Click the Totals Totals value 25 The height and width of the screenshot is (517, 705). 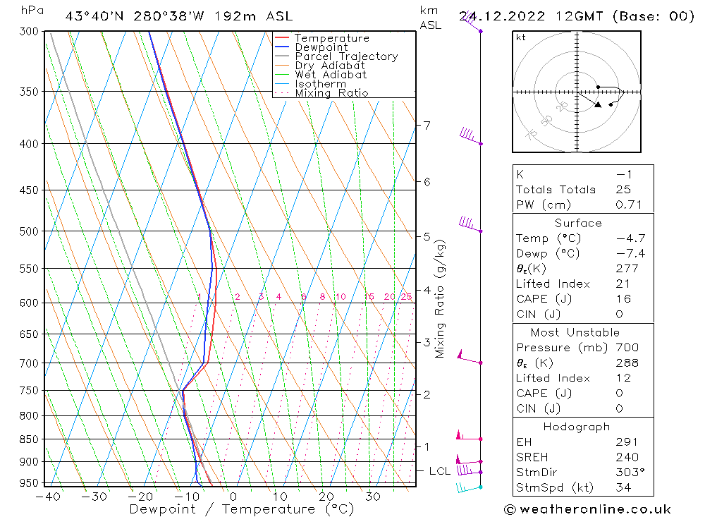pyautogui.click(x=623, y=190)
